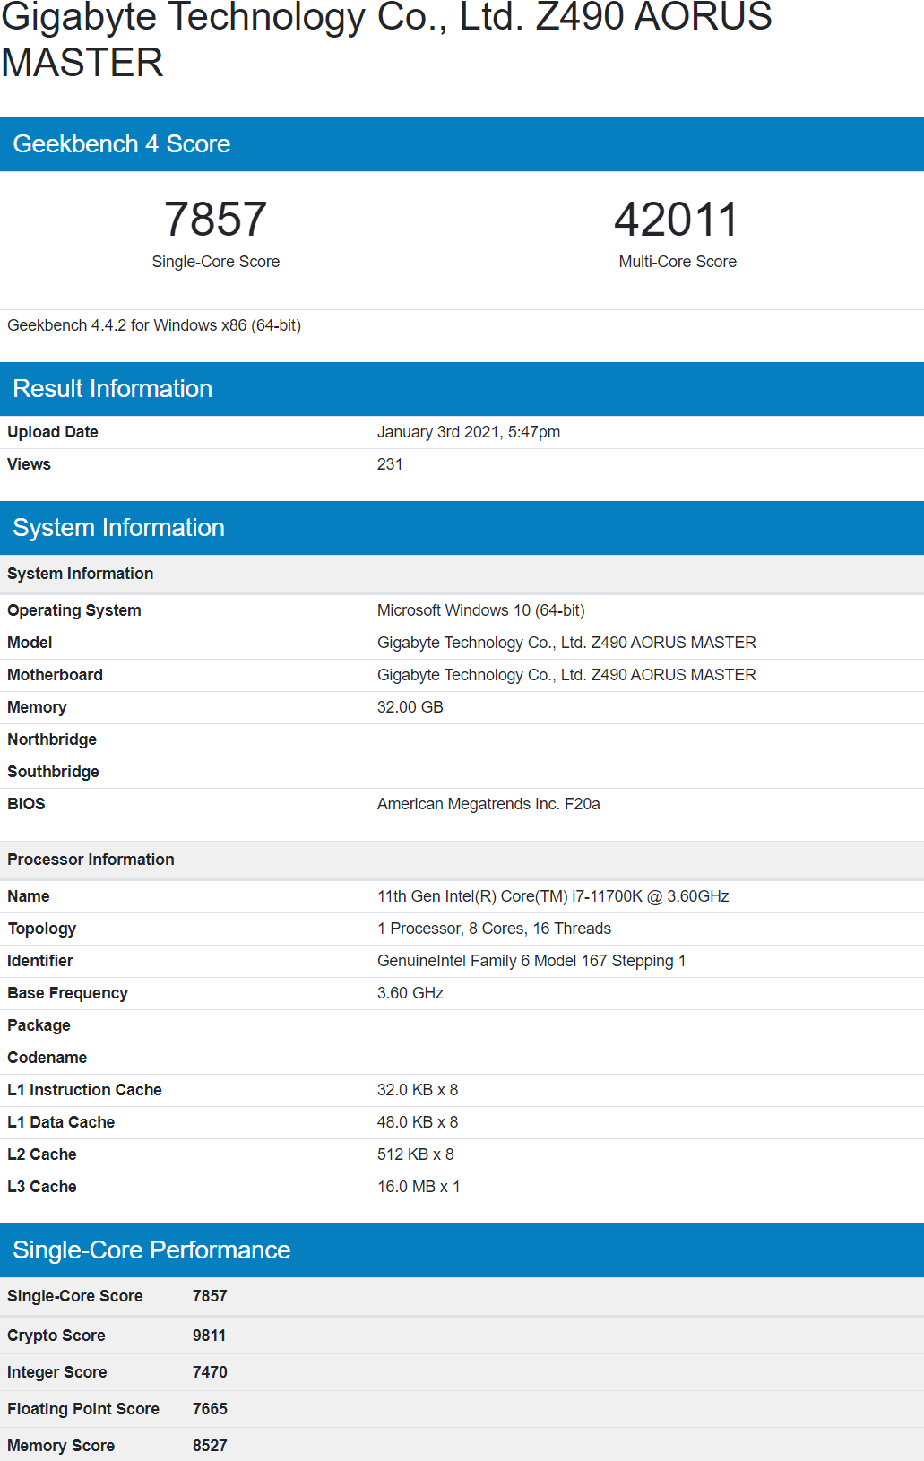Screen dimensions: 924x1461
Task: Click the L1 Data Cache label
Action: [61, 1122]
